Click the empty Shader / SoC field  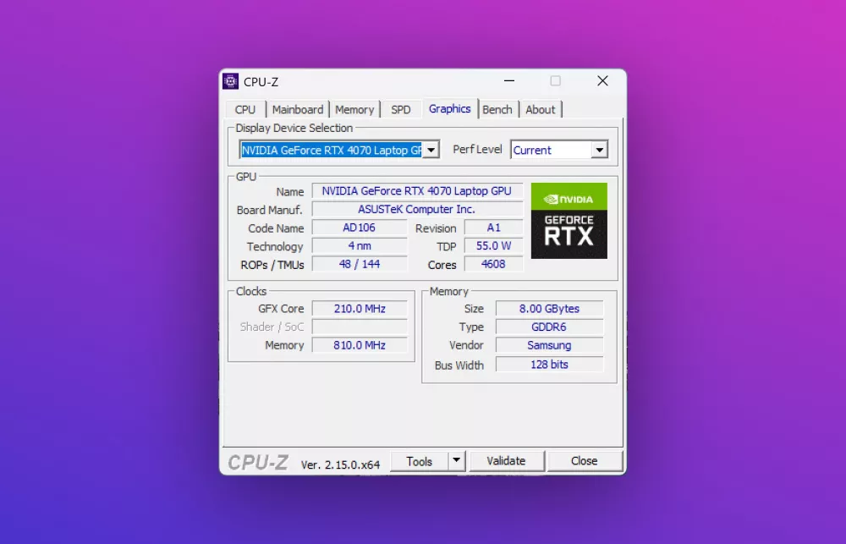coord(360,327)
